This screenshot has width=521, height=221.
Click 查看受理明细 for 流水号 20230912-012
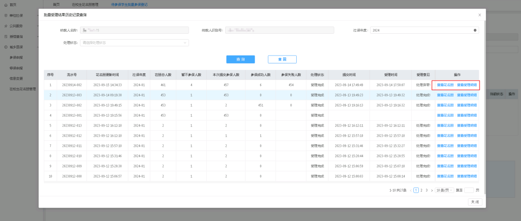point(467,136)
